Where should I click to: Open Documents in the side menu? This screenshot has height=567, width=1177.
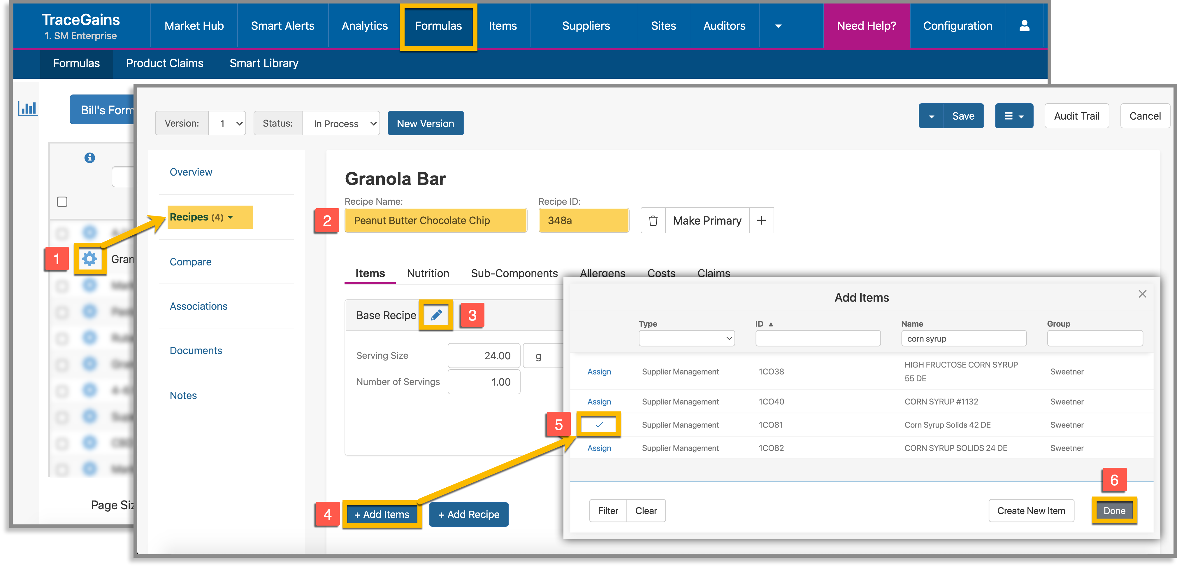coord(196,351)
